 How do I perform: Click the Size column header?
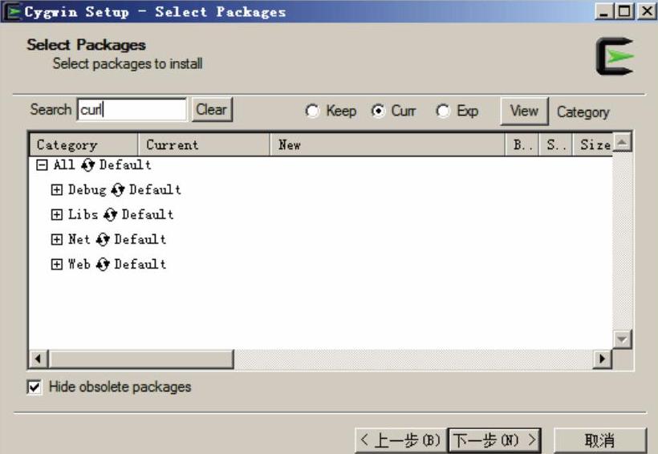click(592, 144)
